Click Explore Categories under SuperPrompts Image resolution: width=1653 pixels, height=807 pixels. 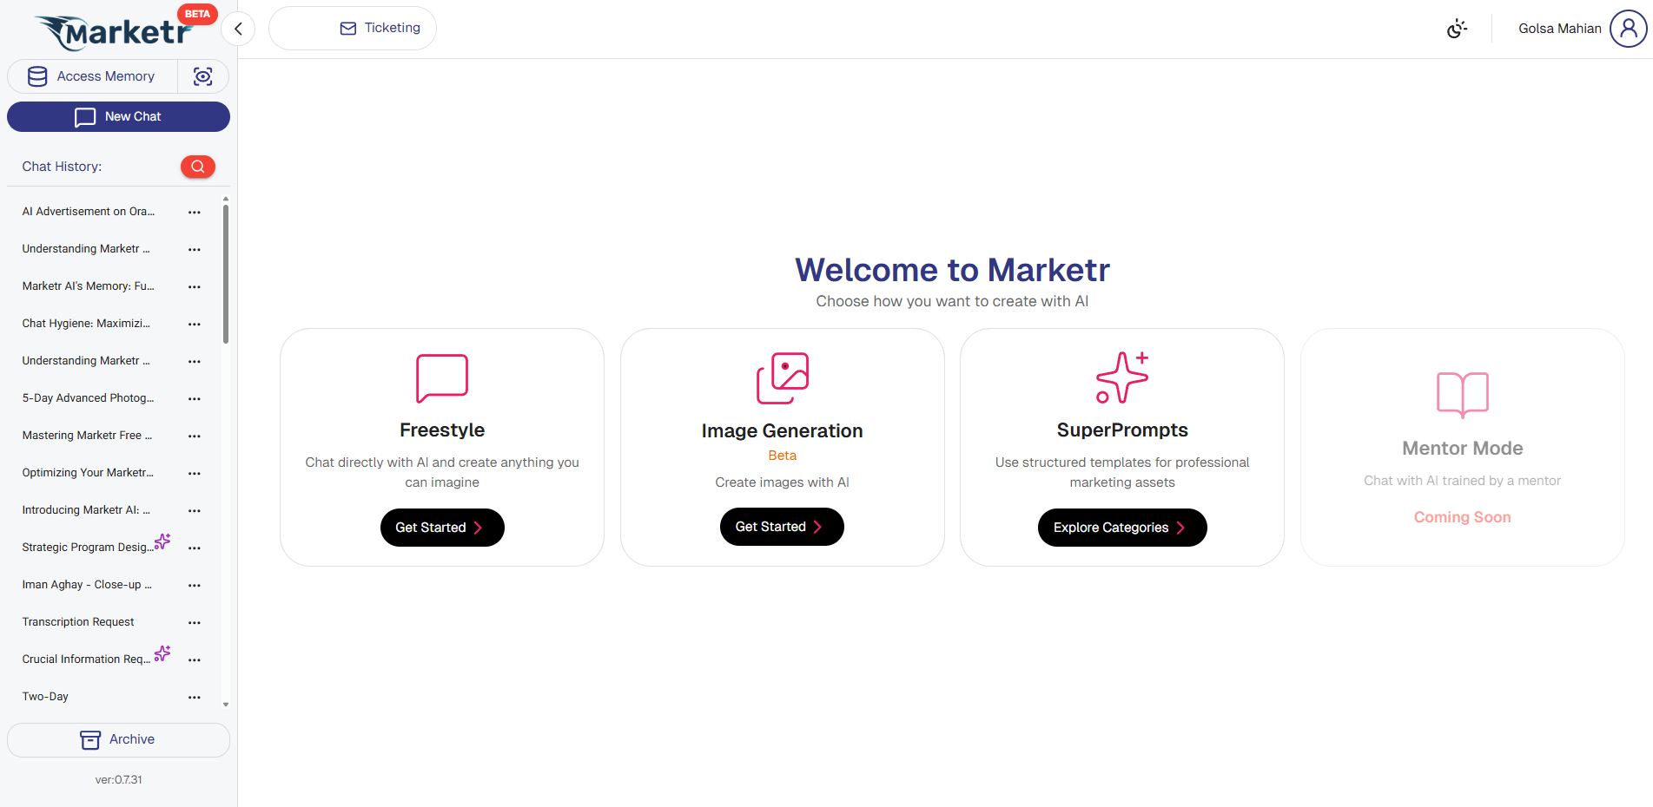pos(1122,528)
